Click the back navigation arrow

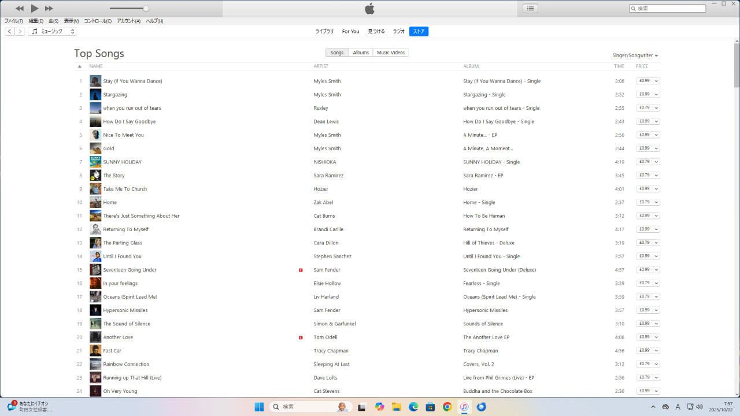click(10, 31)
